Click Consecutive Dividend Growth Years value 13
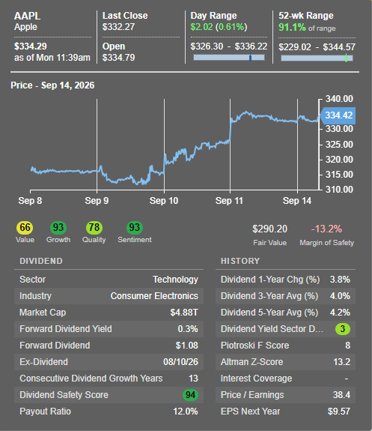 pos(193,379)
